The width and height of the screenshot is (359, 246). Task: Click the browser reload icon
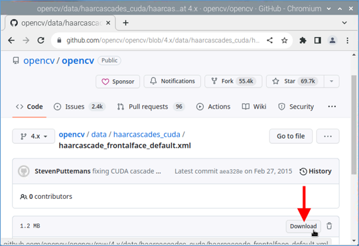41,40
